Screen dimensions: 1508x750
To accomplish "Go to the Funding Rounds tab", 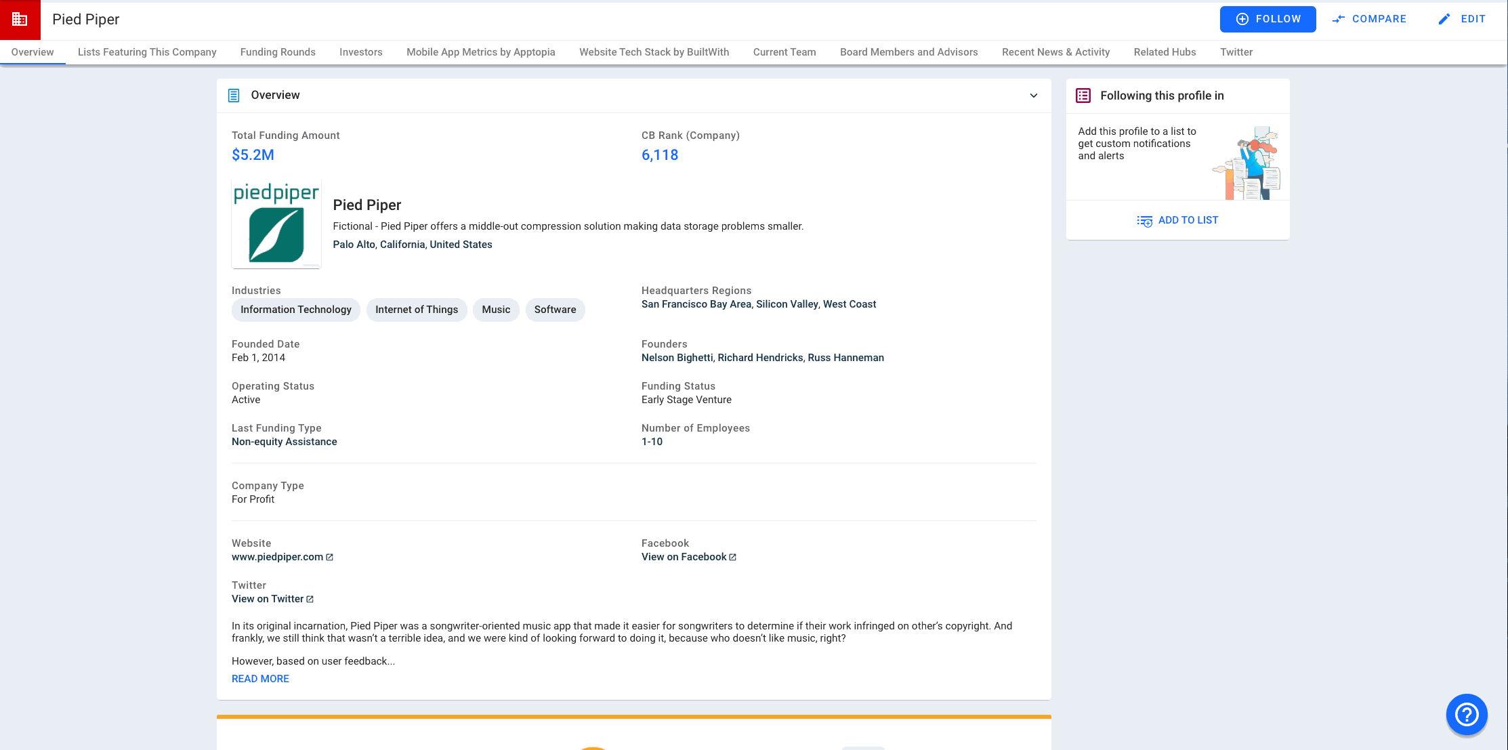I will [x=278, y=52].
